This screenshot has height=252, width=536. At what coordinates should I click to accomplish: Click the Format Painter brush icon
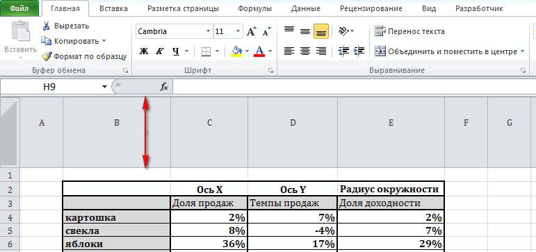tap(46, 56)
